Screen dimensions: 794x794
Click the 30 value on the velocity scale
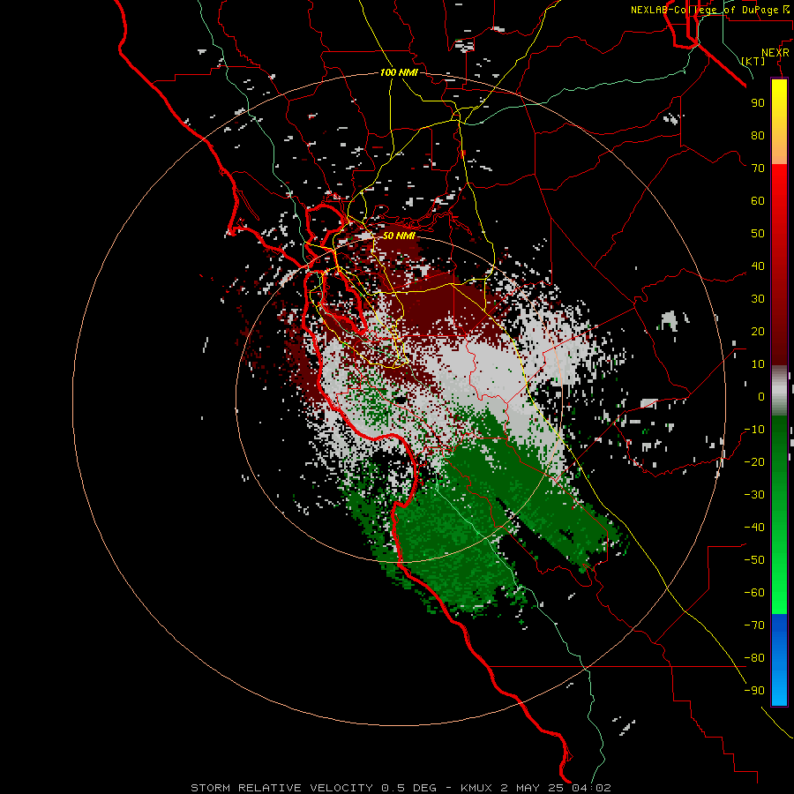[x=758, y=299]
